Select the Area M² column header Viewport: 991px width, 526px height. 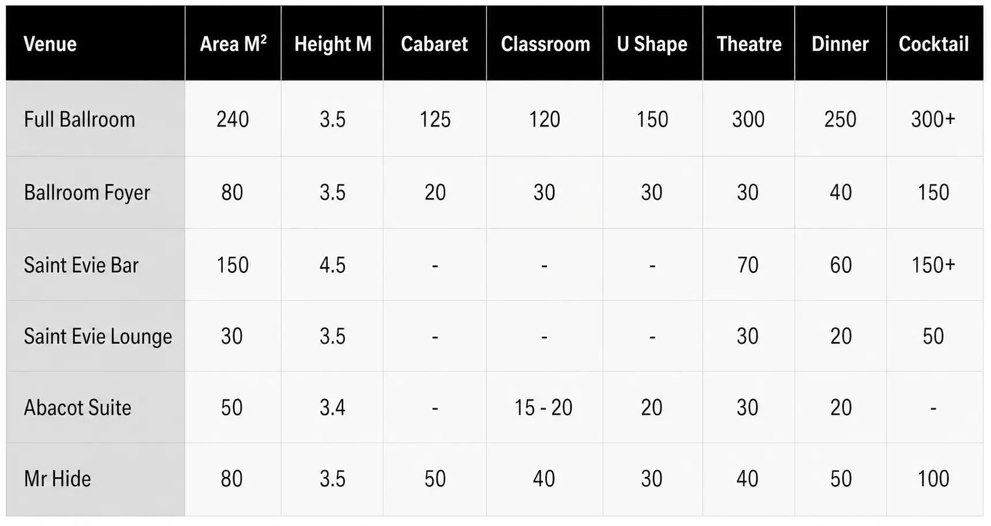pyautogui.click(x=233, y=44)
